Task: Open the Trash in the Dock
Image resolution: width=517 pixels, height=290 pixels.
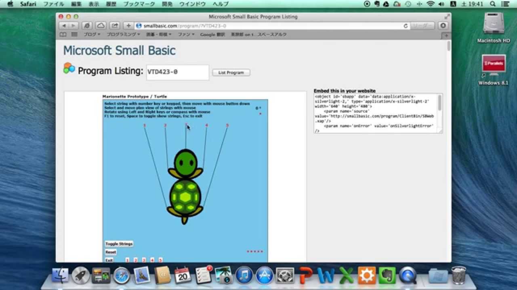Action: point(458,275)
